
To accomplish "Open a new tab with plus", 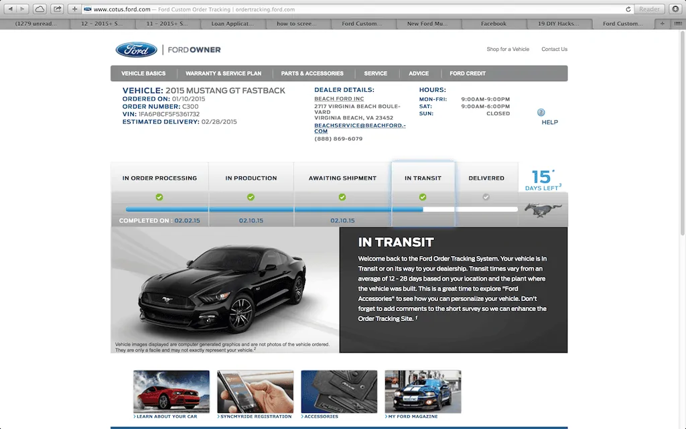I will [662, 23].
